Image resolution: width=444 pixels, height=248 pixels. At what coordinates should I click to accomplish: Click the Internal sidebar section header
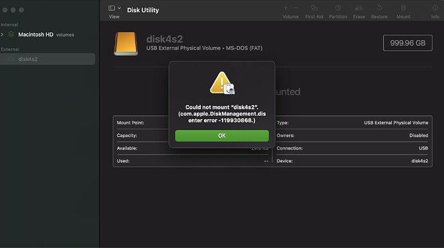(10, 24)
